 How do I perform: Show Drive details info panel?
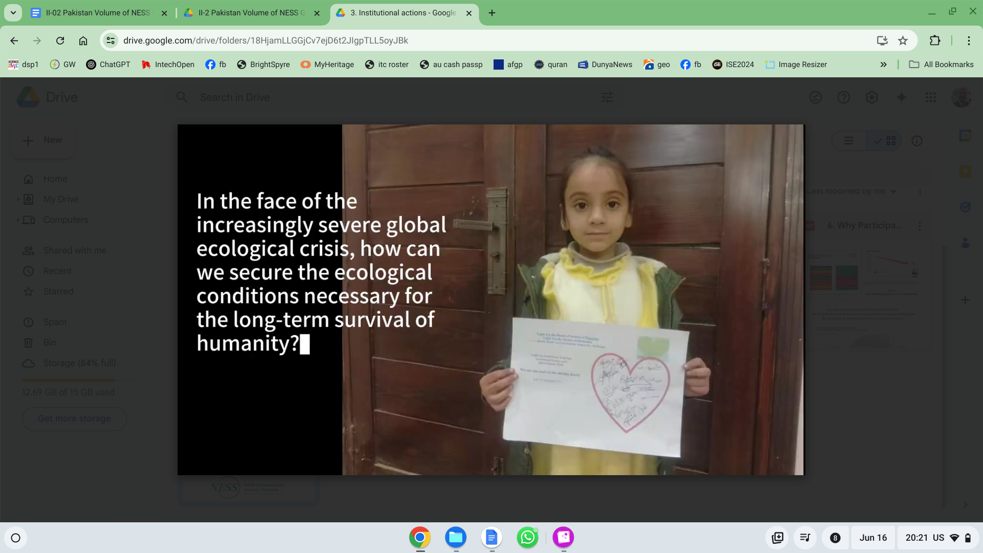click(x=917, y=141)
